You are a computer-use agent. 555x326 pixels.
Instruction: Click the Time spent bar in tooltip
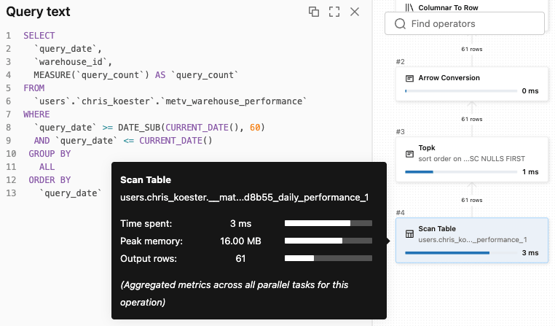coord(328,223)
